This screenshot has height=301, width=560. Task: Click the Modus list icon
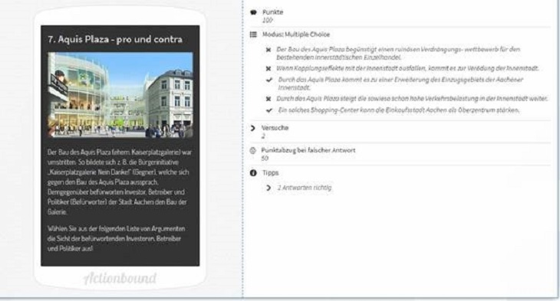253,34
